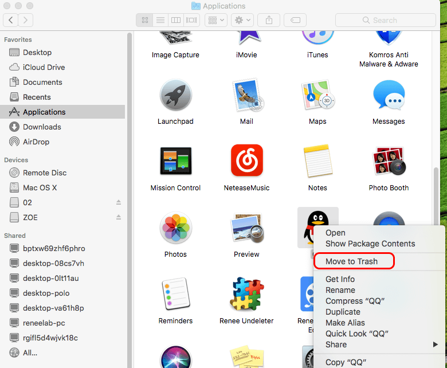447x368 pixels.
Task: Select Show Package Contents menu entry
Action: click(370, 244)
